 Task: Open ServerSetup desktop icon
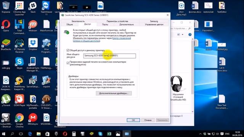coord(33,82)
